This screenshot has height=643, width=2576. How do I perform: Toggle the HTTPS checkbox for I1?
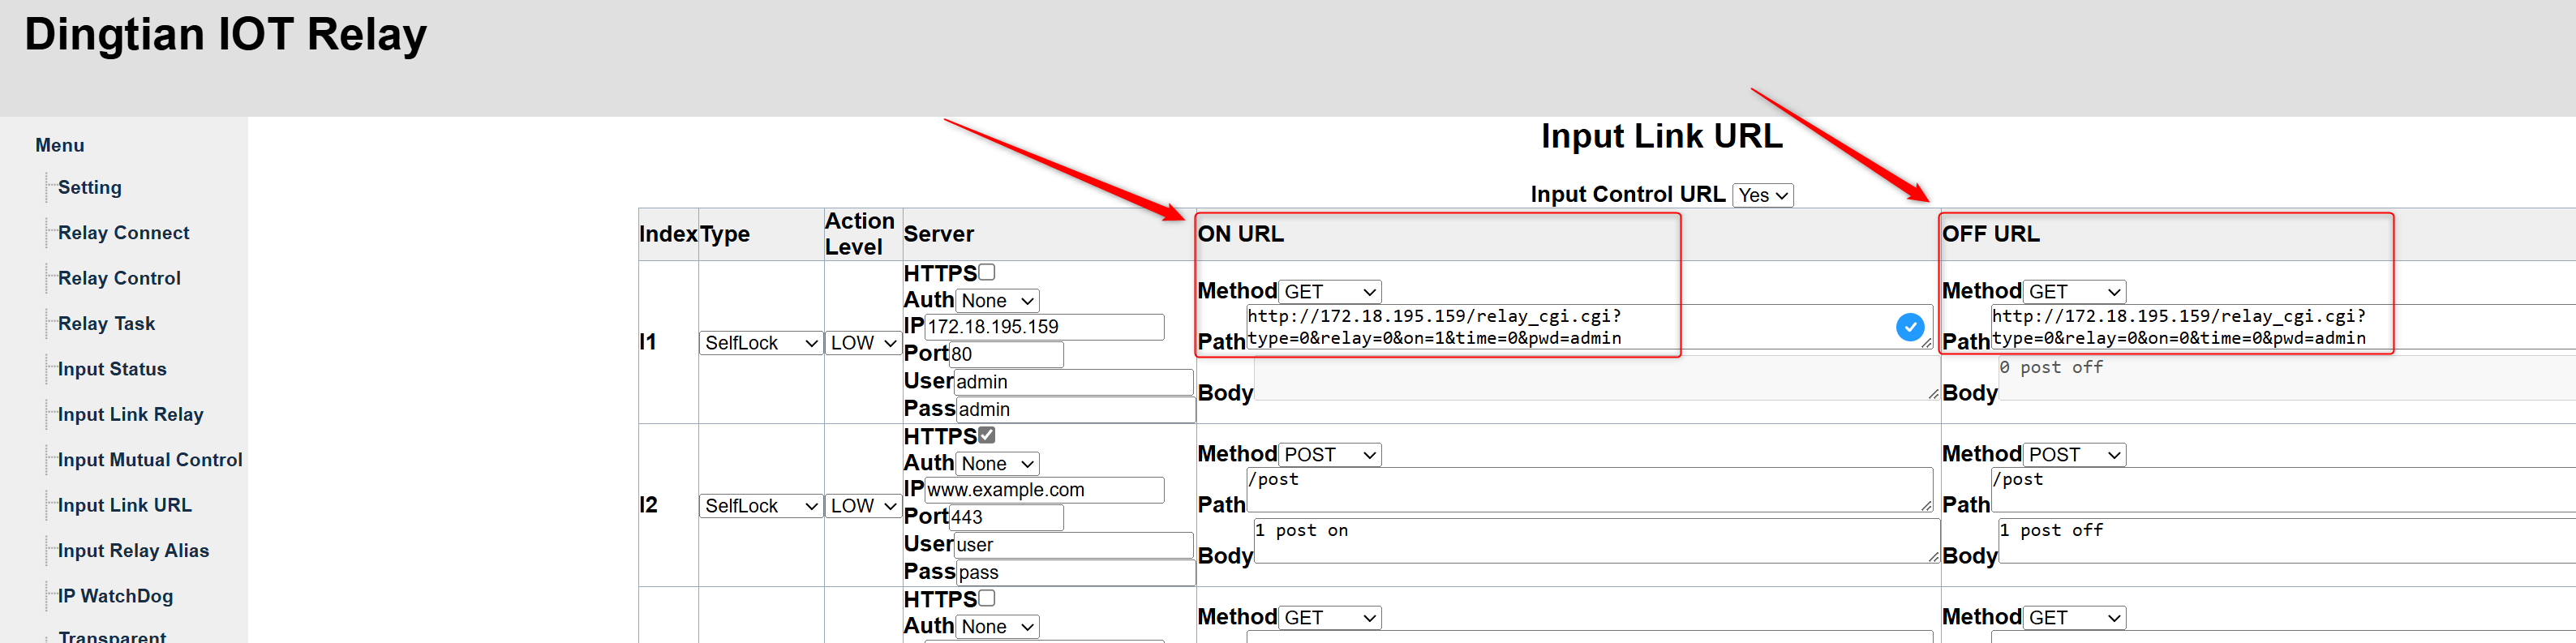click(x=987, y=272)
